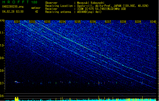Click the HROFFT 1.0.0 title text
This screenshot has width=159, height=101.
[x=20, y=2]
